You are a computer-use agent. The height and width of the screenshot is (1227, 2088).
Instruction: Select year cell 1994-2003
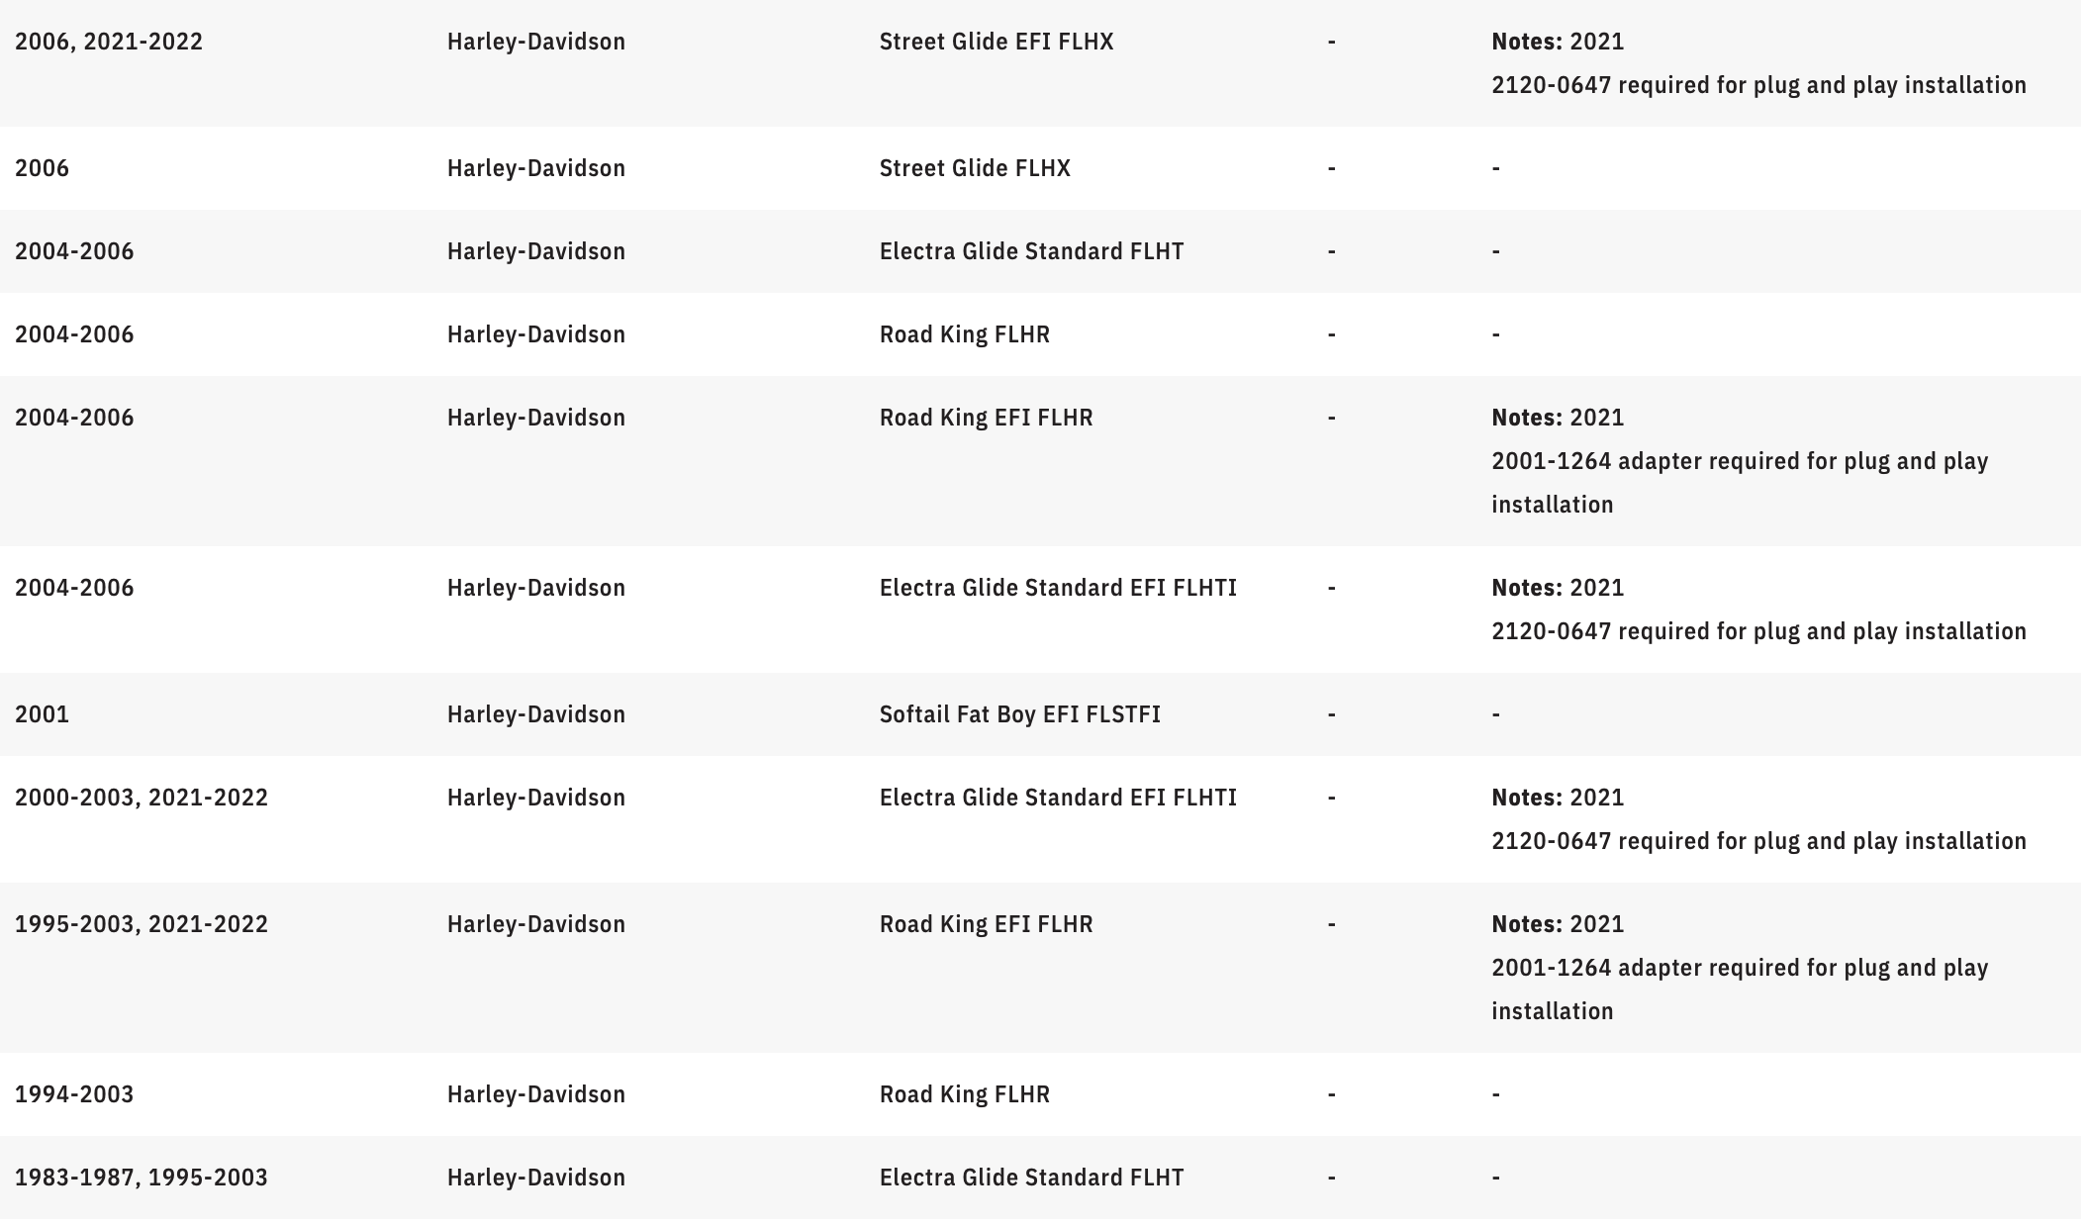74,1094
